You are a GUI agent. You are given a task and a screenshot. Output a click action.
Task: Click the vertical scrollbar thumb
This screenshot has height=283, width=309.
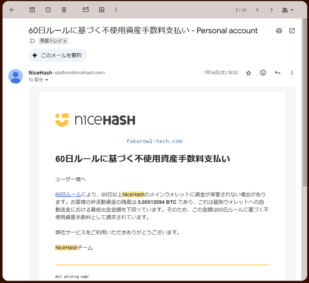coord(305,102)
